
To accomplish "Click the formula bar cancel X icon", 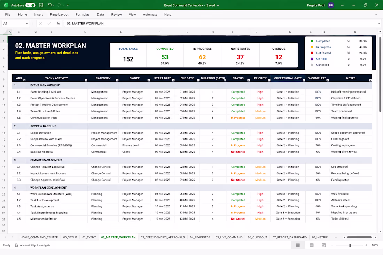I will (x=40, y=23).
